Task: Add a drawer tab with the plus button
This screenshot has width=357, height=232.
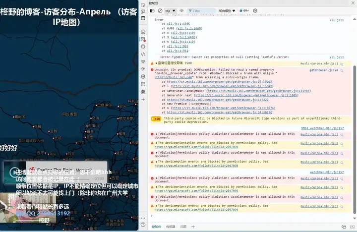Action: [x=193, y=227]
